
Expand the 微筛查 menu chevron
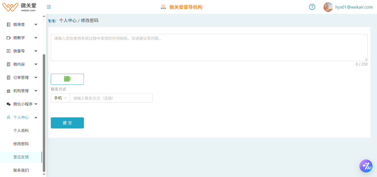(x=36, y=25)
